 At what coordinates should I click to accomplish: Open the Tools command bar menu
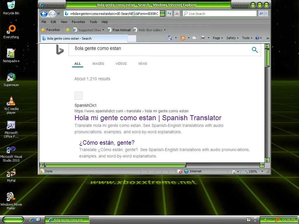click(x=247, y=38)
